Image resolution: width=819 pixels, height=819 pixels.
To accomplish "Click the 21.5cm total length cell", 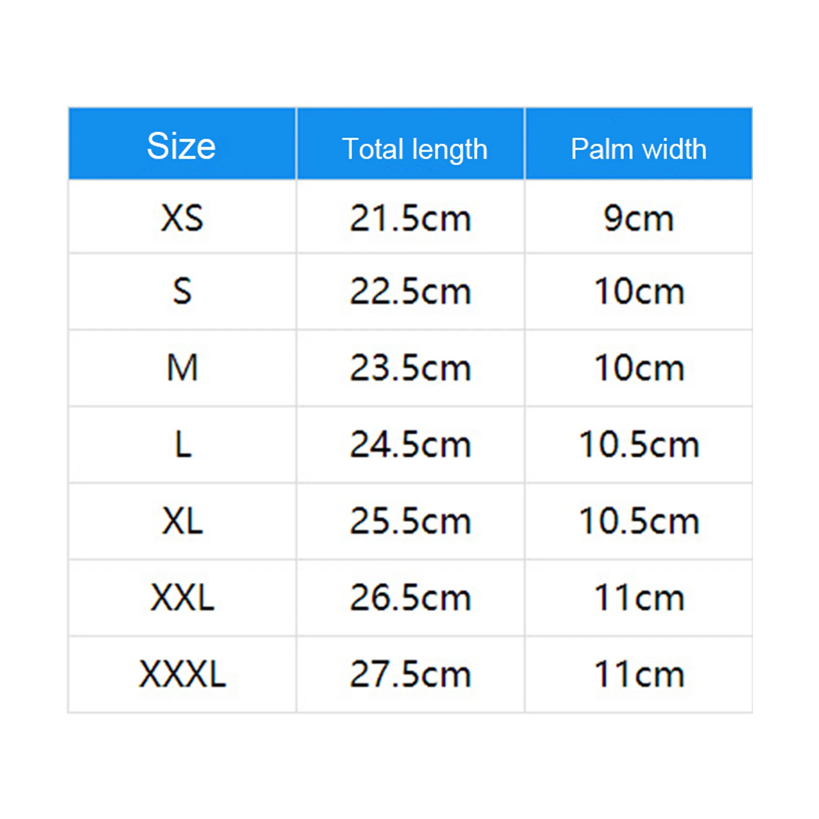I will click(410, 218).
